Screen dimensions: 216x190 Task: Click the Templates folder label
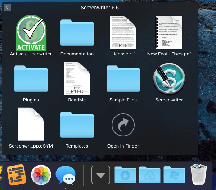coord(77,146)
